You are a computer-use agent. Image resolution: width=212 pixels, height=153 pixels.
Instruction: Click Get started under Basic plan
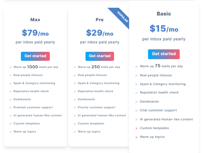click(x=164, y=54)
